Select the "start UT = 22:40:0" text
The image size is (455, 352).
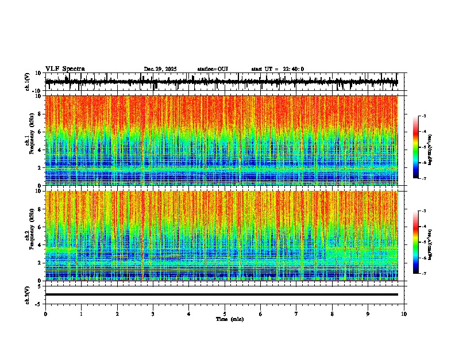tap(277, 69)
